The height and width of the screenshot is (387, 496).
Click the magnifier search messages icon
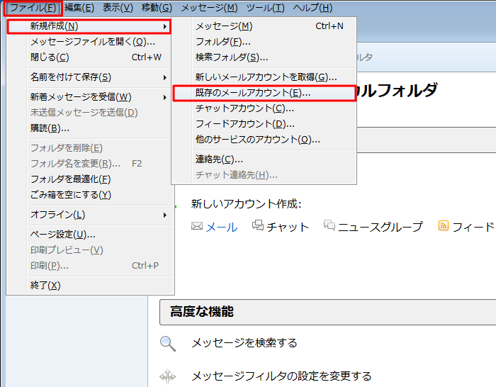167,344
